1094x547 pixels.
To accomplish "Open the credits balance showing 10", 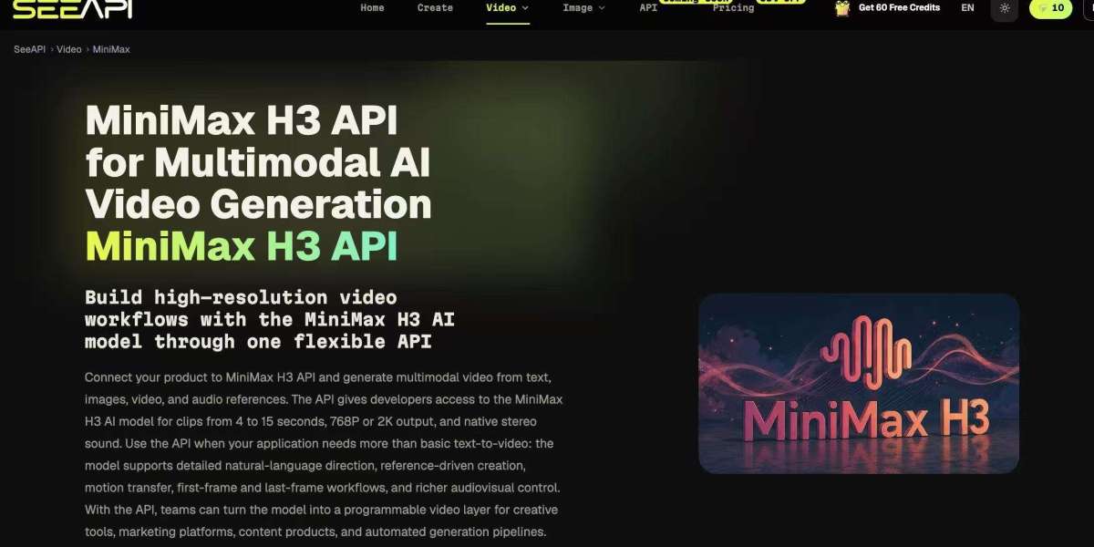I will click(1051, 8).
